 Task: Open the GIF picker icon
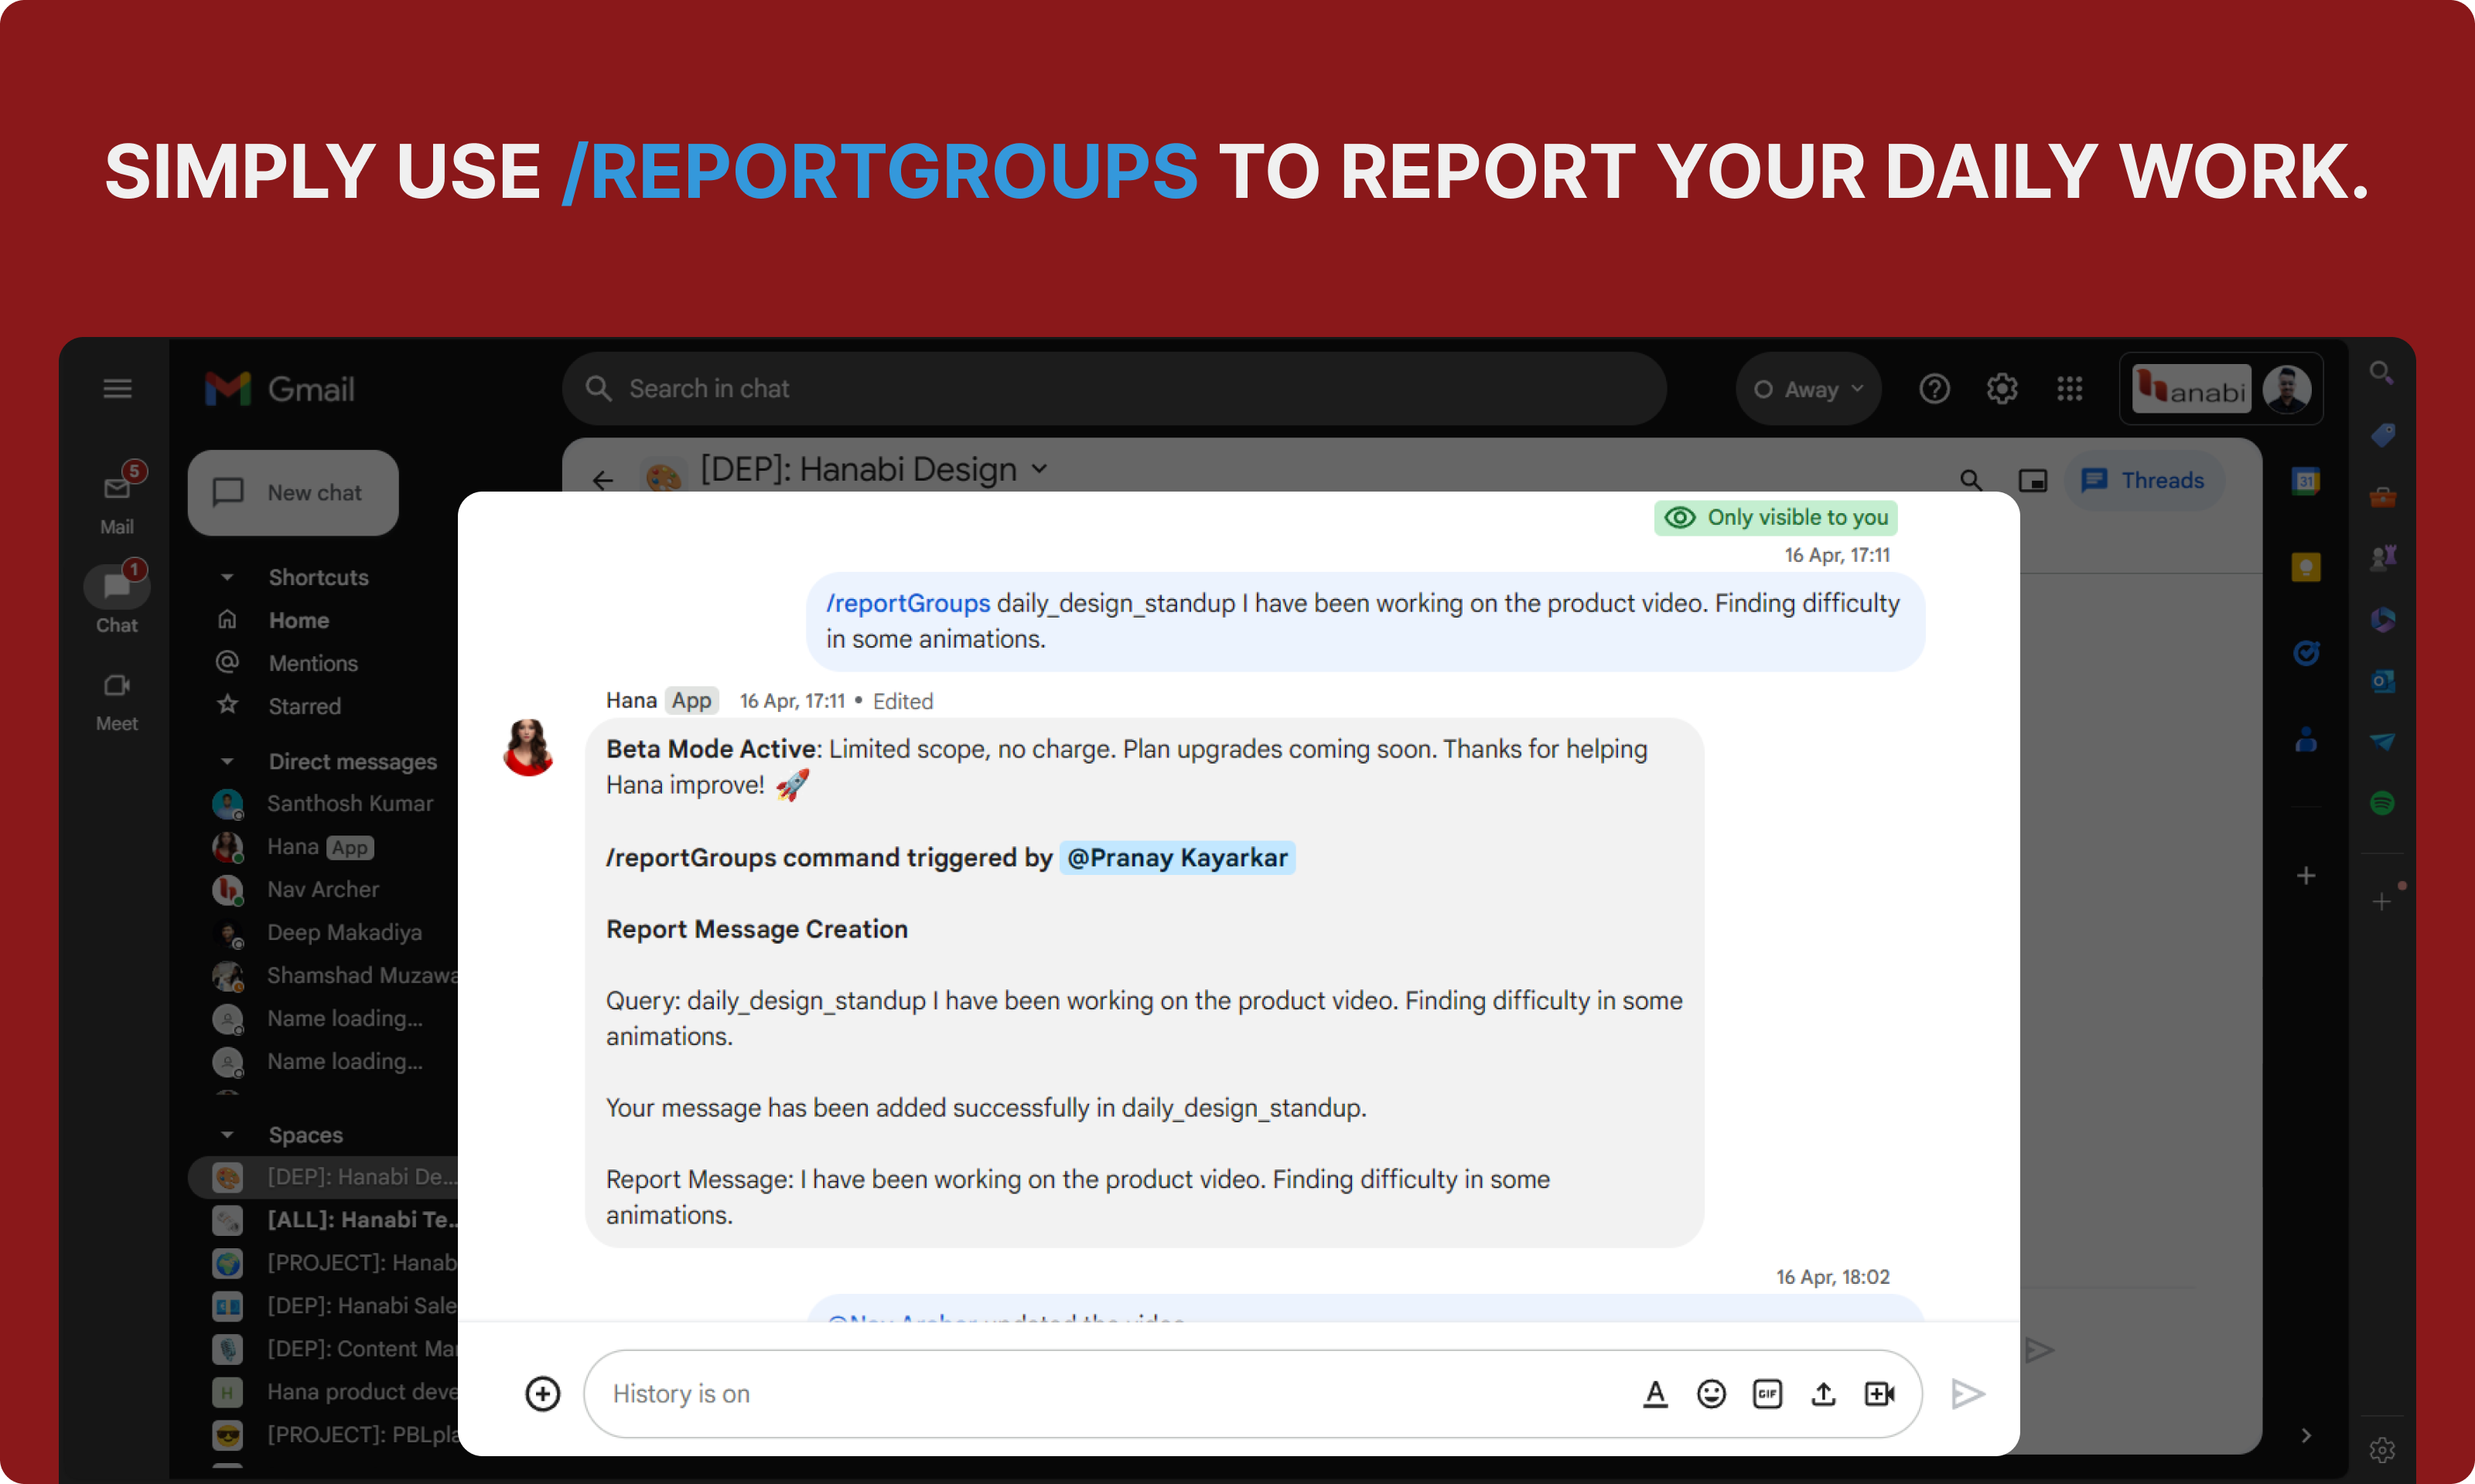1767,1393
